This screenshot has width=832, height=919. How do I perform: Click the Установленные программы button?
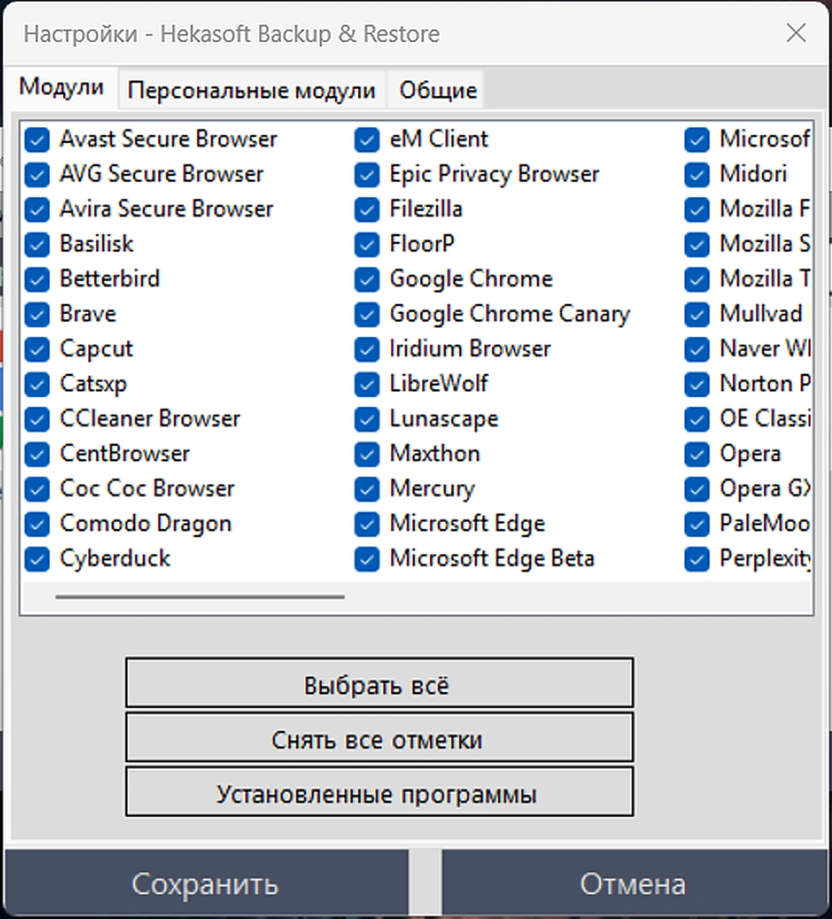(x=379, y=792)
